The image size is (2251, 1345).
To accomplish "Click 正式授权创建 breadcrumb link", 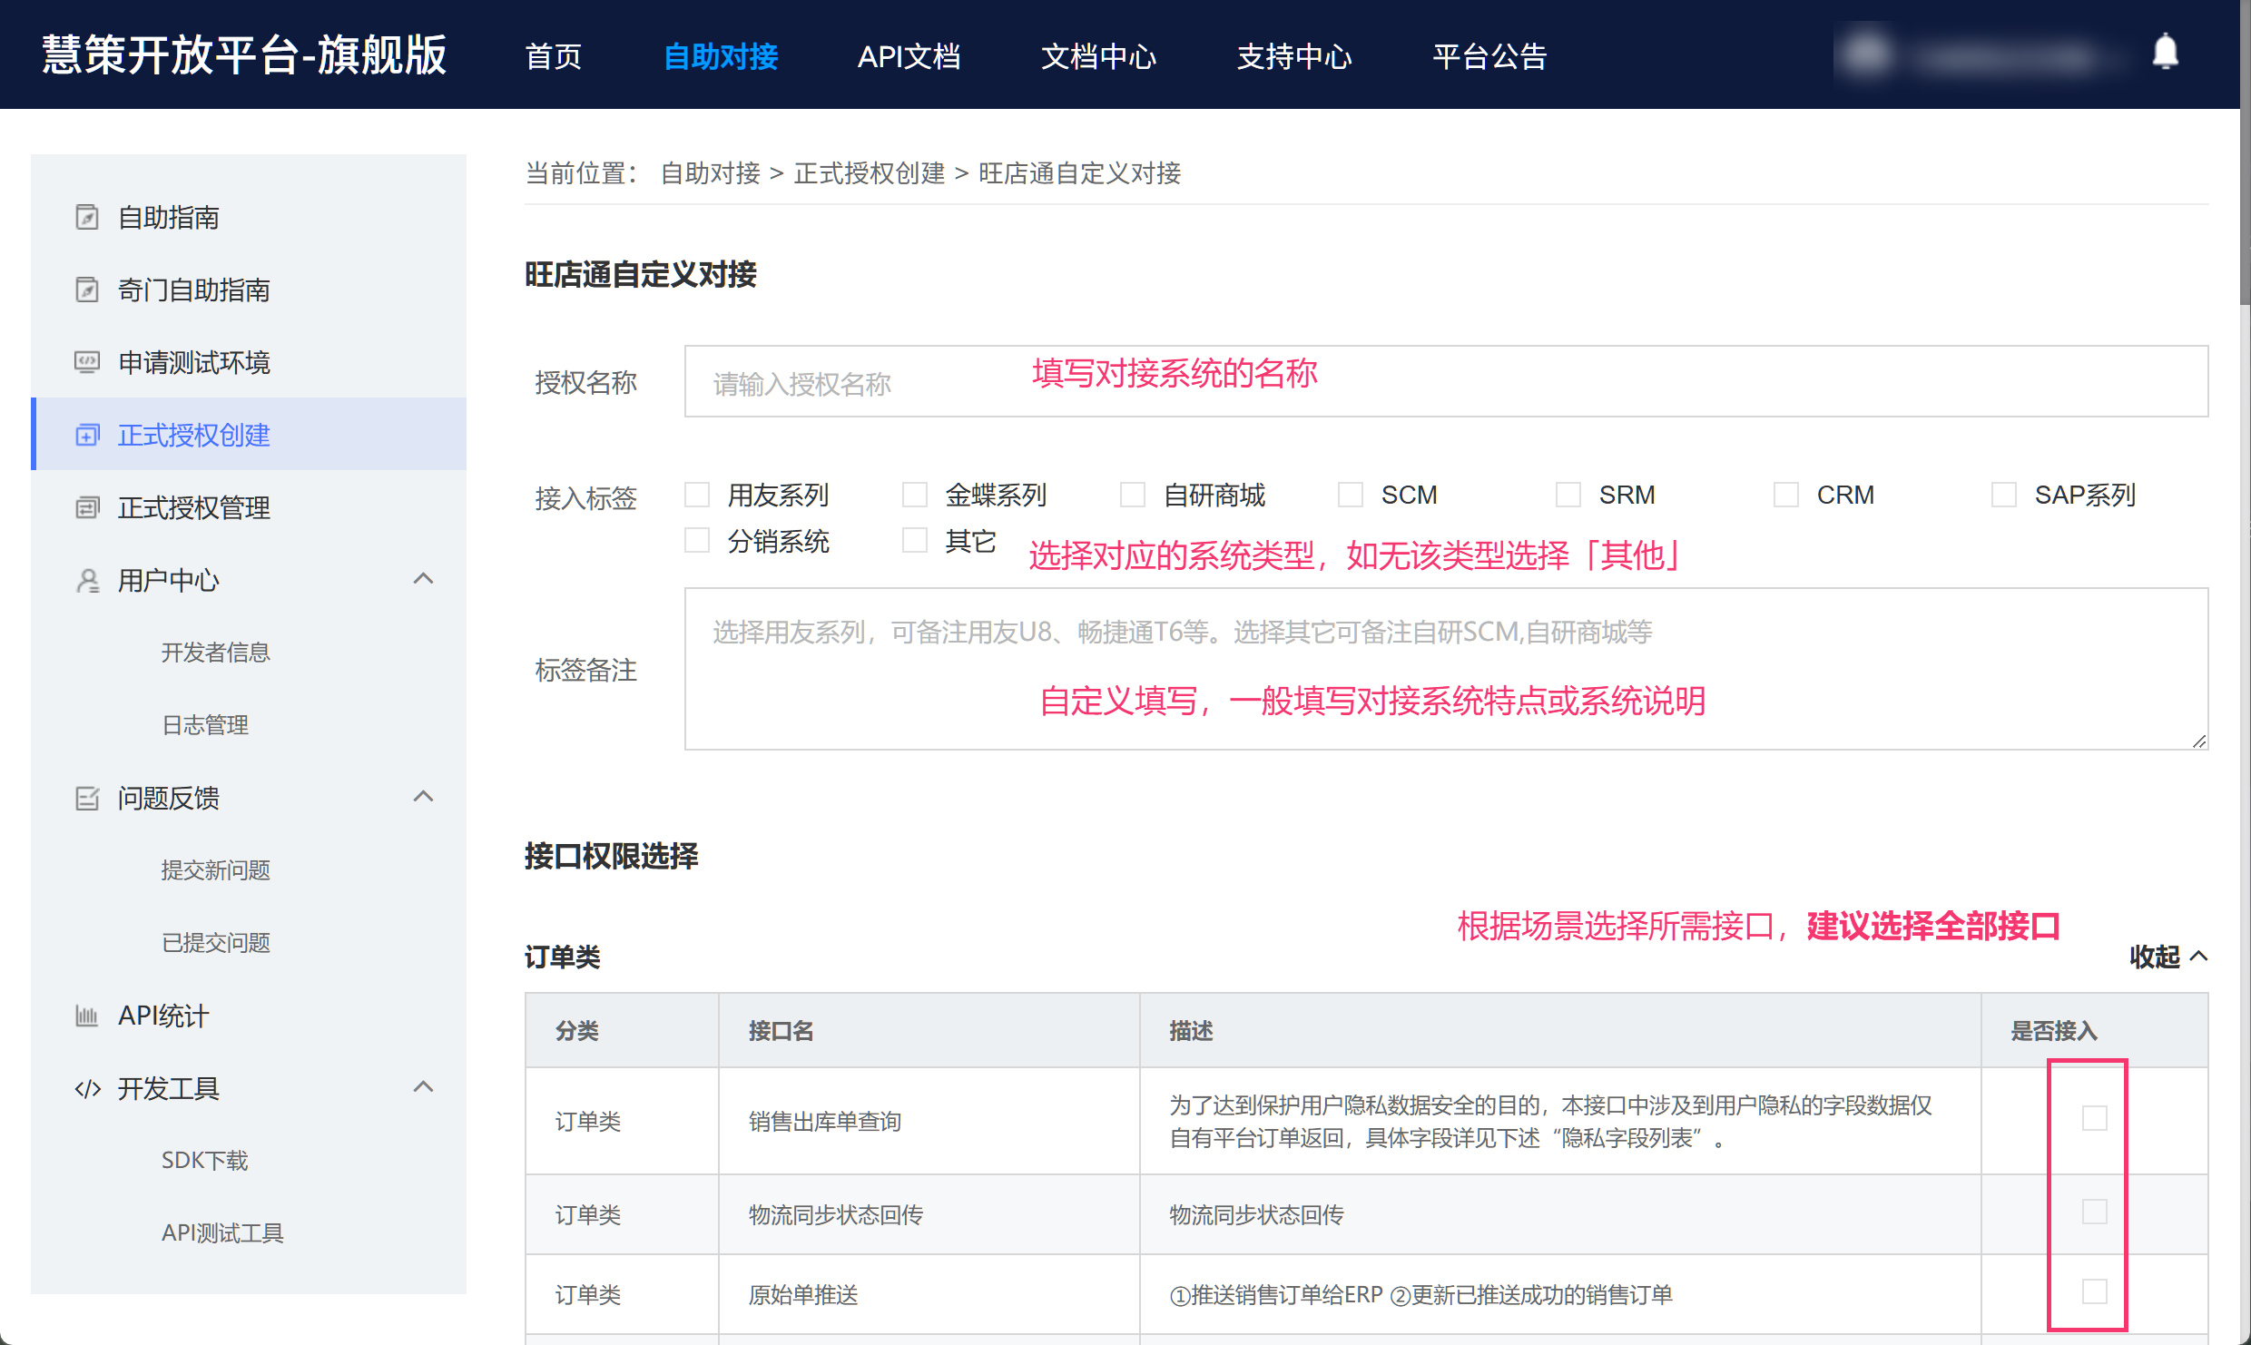I will point(870,173).
